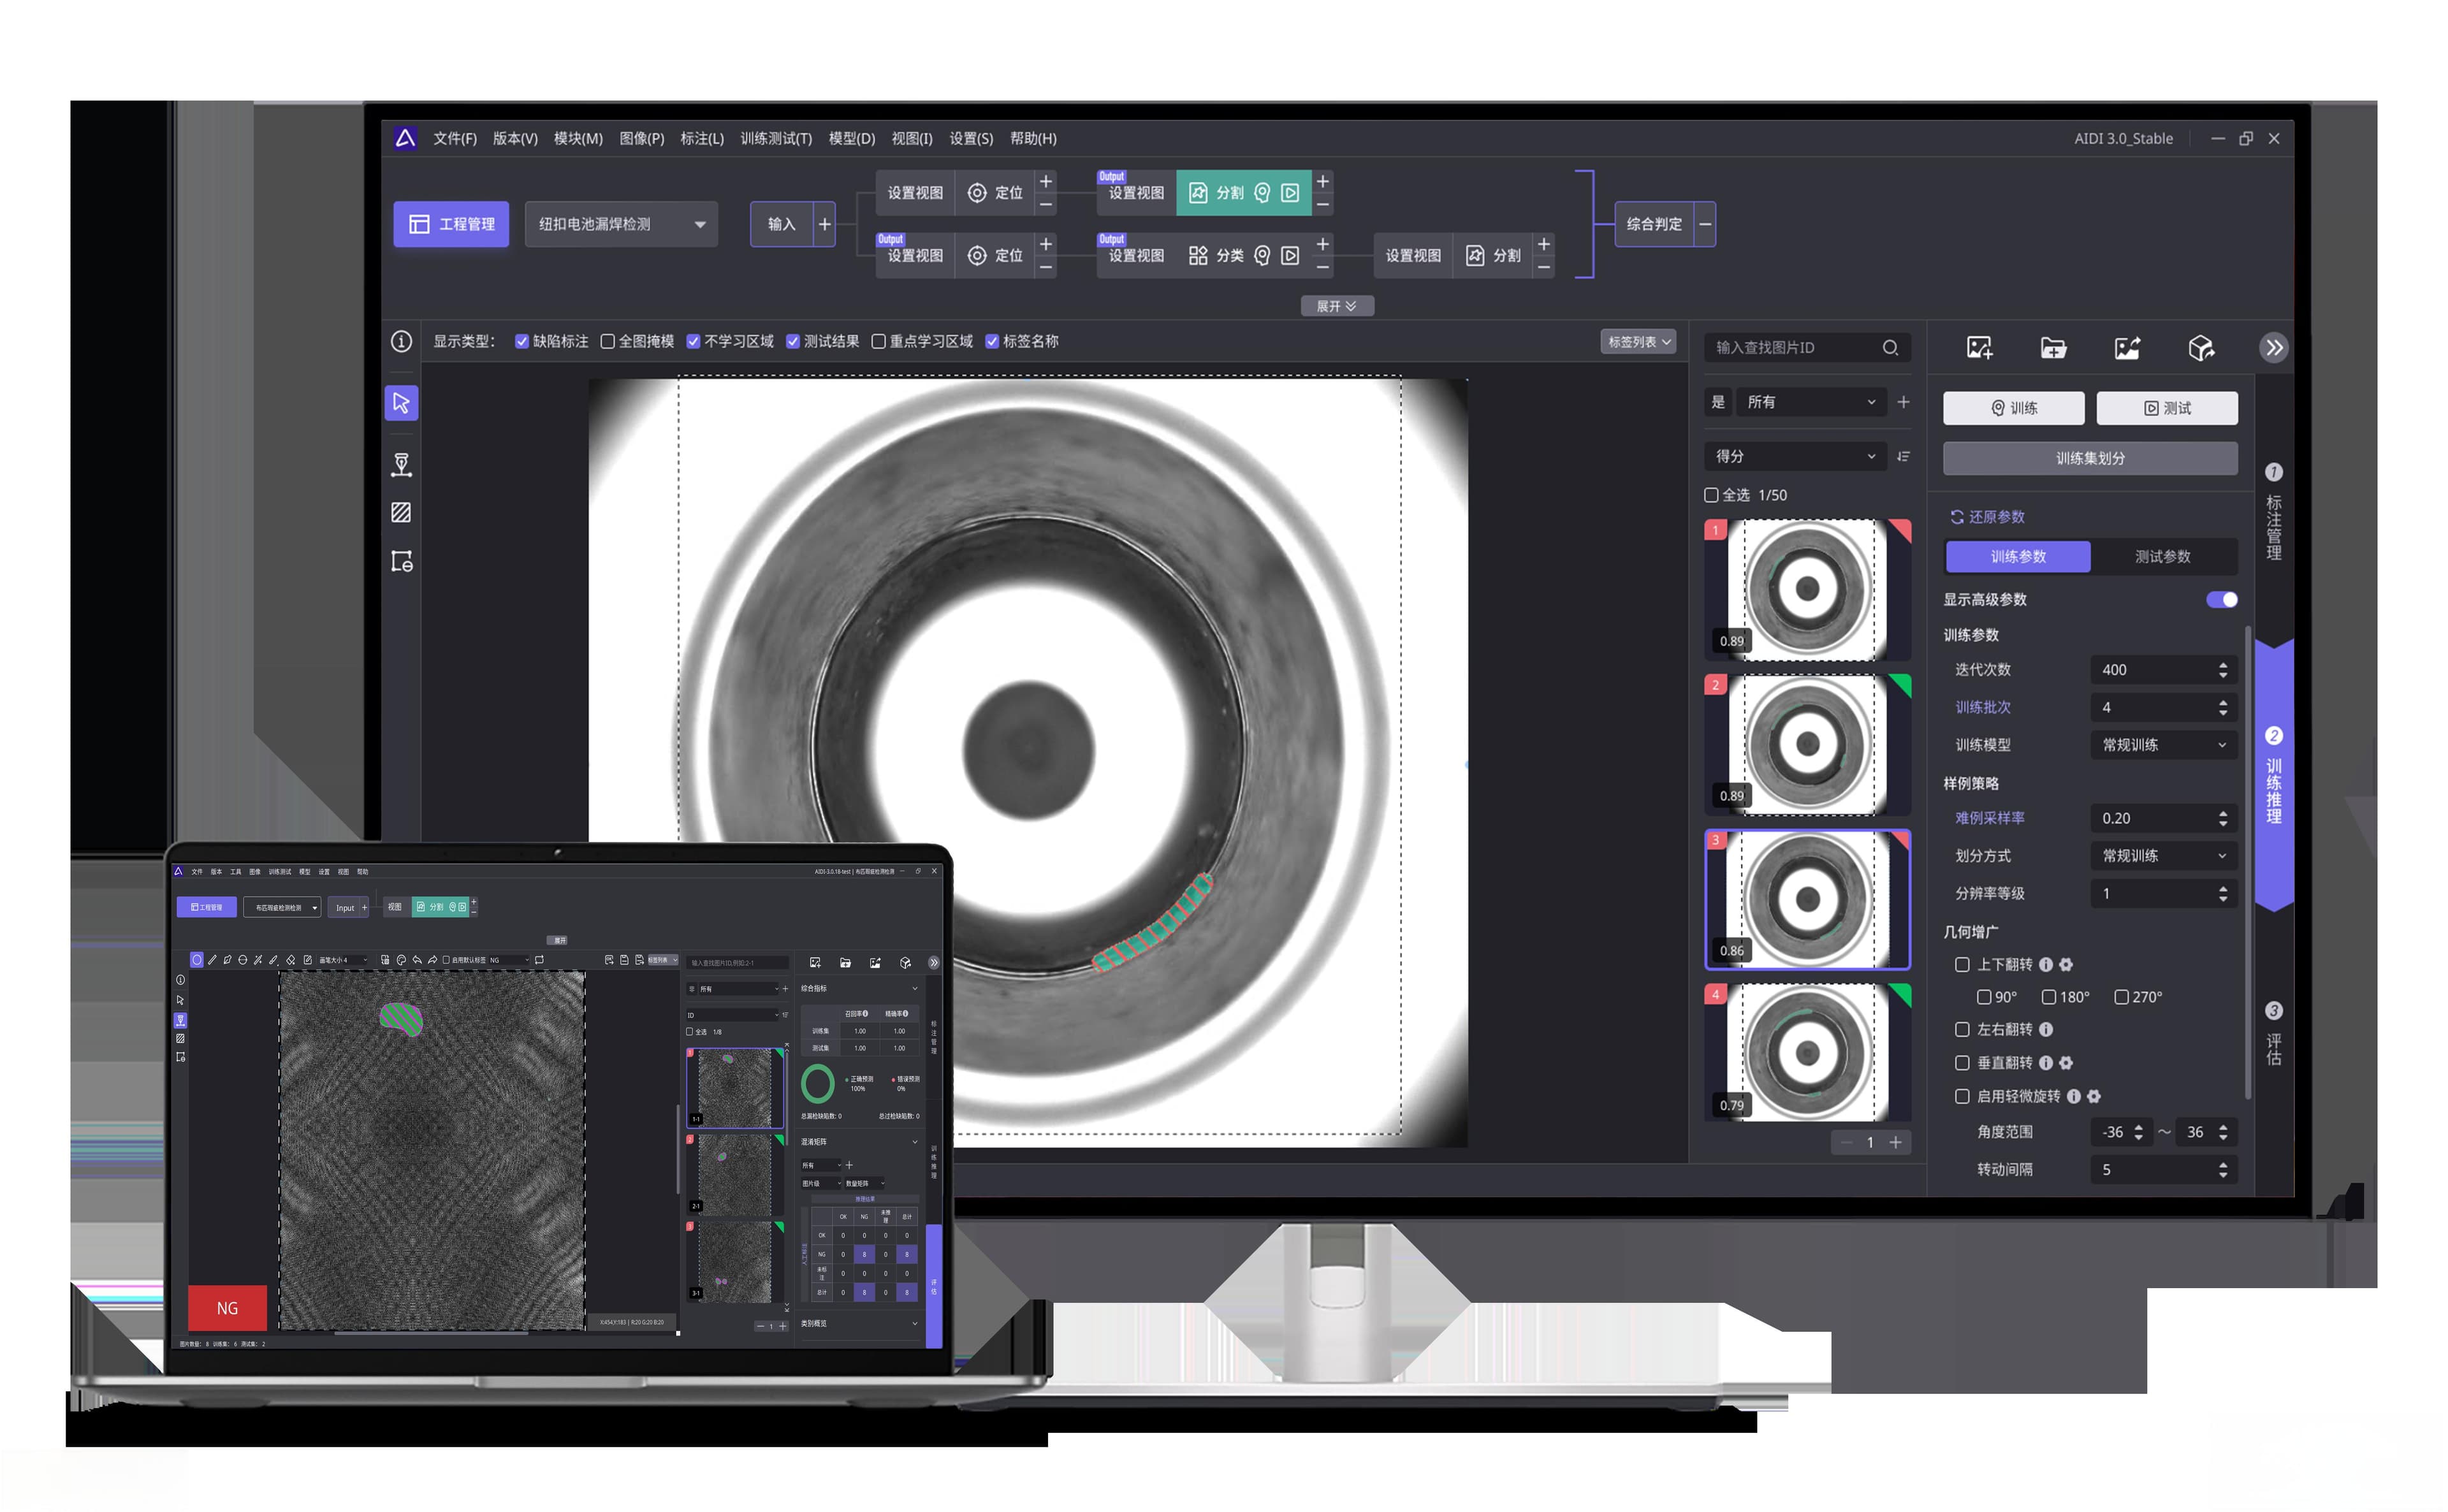Click the info icon beside 显示类型

pos(401,342)
